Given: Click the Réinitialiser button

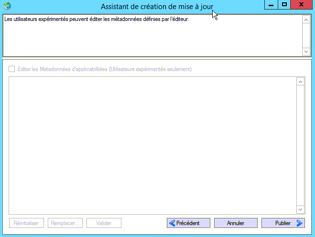Looking at the screenshot, I should [x=26, y=223].
